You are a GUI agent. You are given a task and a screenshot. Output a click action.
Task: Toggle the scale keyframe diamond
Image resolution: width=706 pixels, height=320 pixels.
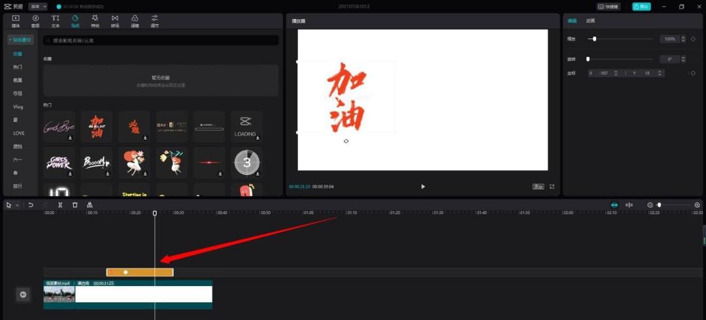pyautogui.click(x=693, y=39)
